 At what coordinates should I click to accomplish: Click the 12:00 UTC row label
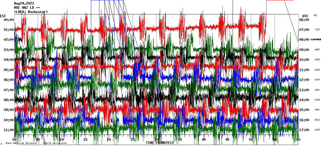tap(304, 80)
